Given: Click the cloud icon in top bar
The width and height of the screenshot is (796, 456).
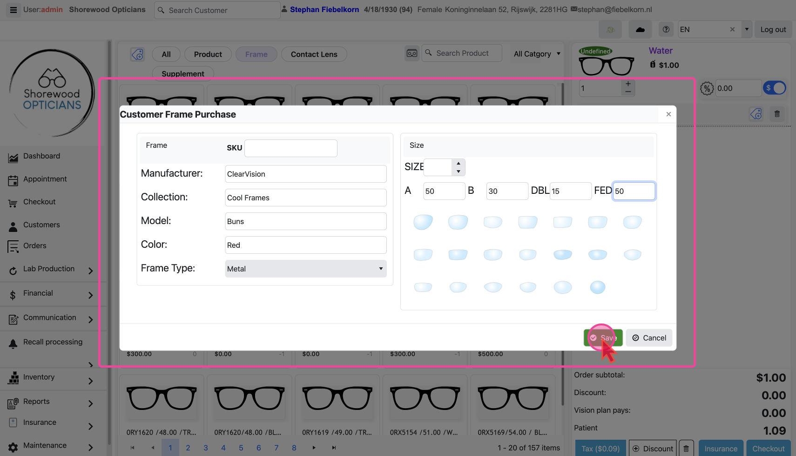Looking at the screenshot, I should click(640, 29).
